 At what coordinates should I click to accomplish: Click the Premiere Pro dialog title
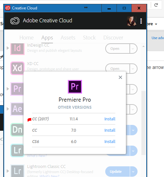pos(75,100)
